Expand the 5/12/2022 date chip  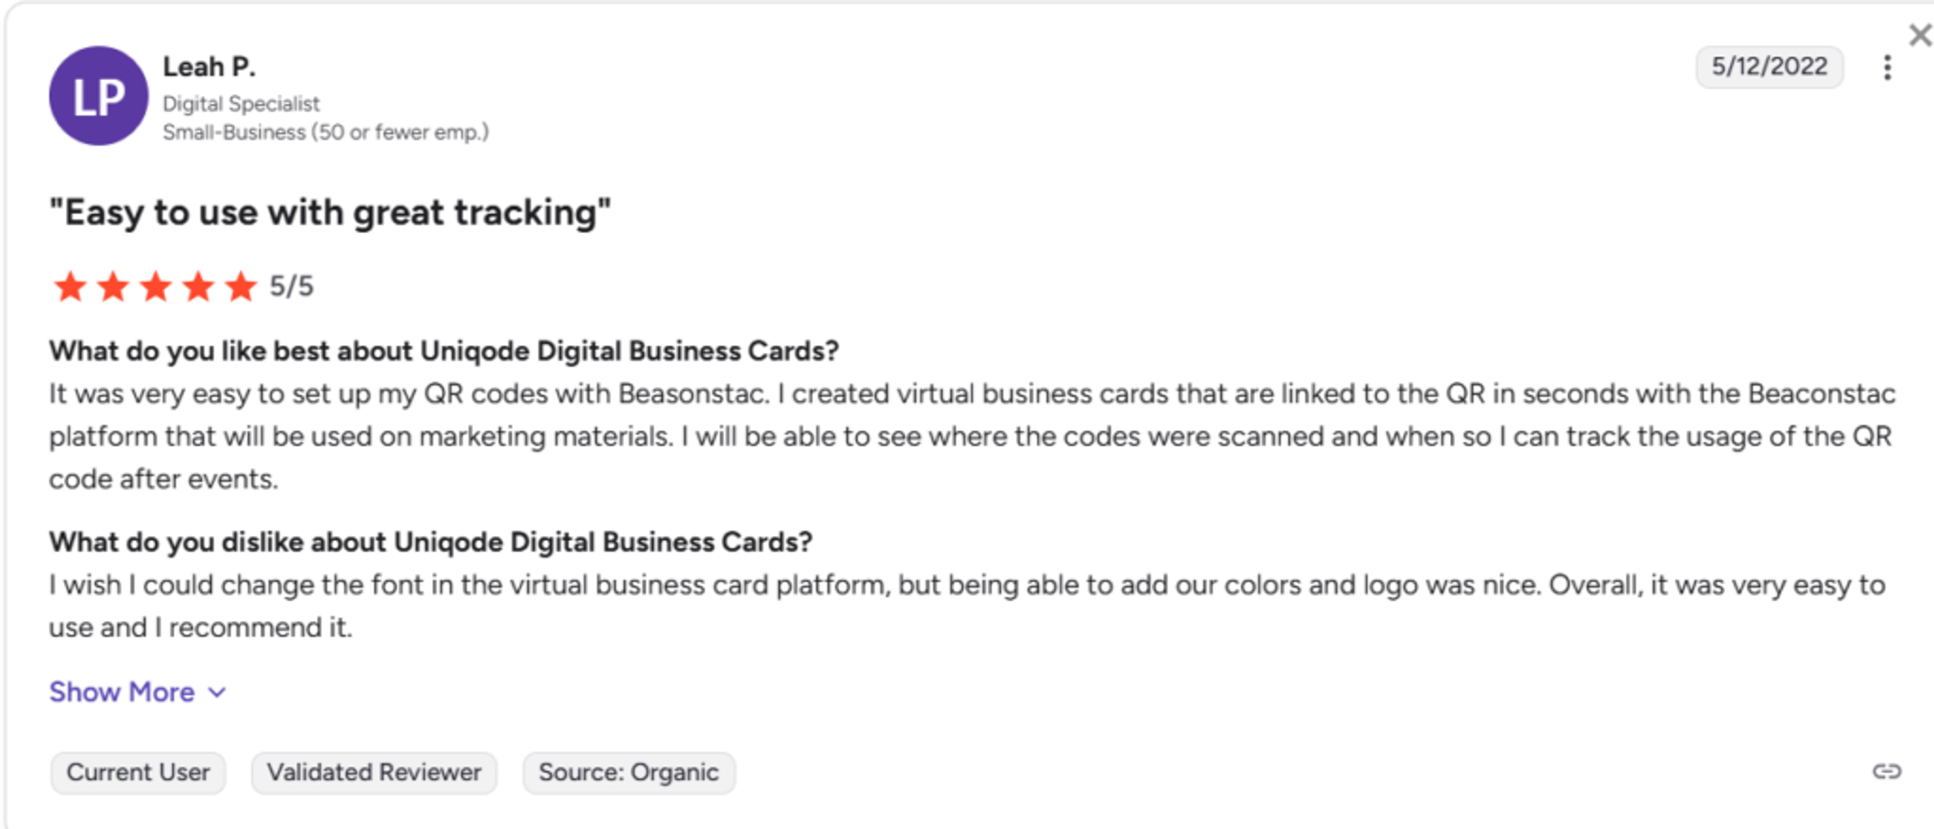pos(1769,66)
